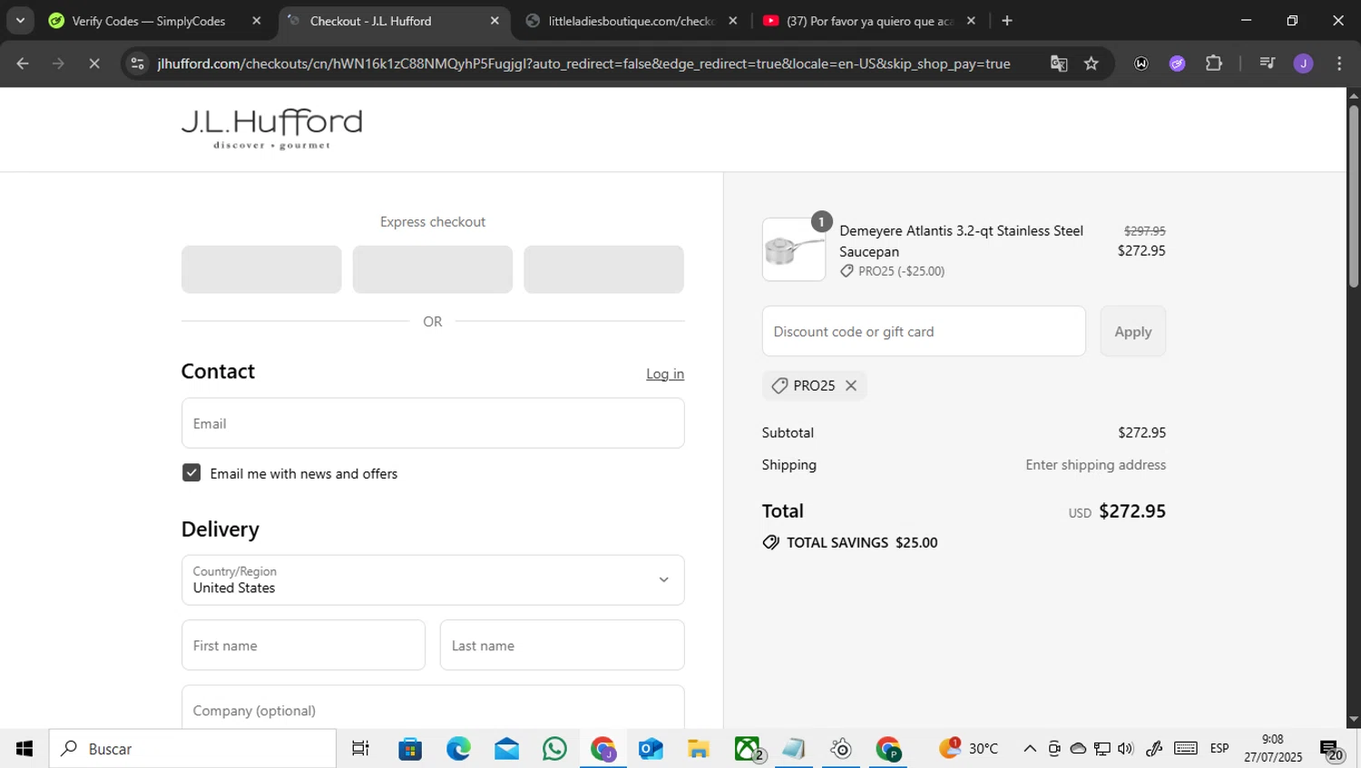Focus the First name field

coord(303,646)
